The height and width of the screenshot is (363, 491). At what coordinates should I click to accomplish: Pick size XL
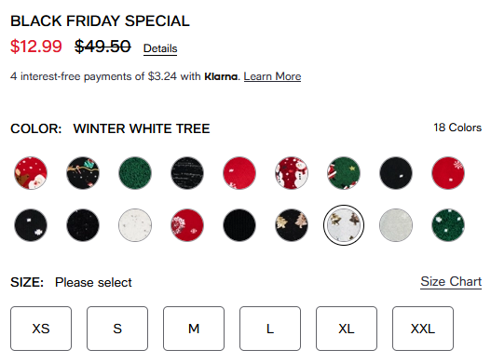click(x=347, y=329)
